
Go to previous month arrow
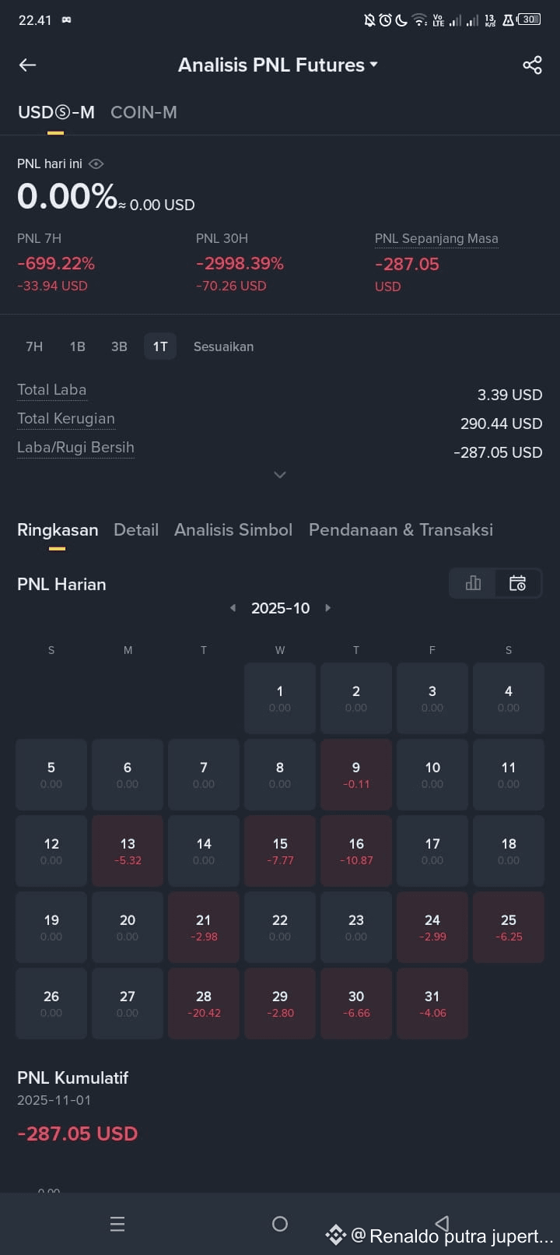tap(233, 608)
